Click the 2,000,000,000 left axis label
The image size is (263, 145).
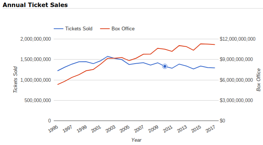36,39
